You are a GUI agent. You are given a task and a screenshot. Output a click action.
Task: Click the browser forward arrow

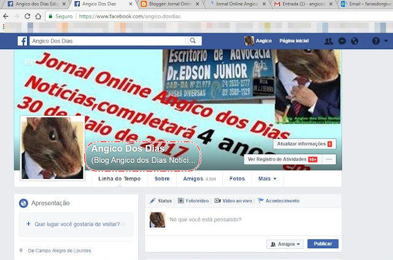pos(17,17)
